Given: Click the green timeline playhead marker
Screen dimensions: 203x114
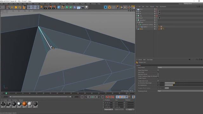Looking at the screenshot, I should (6, 93).
